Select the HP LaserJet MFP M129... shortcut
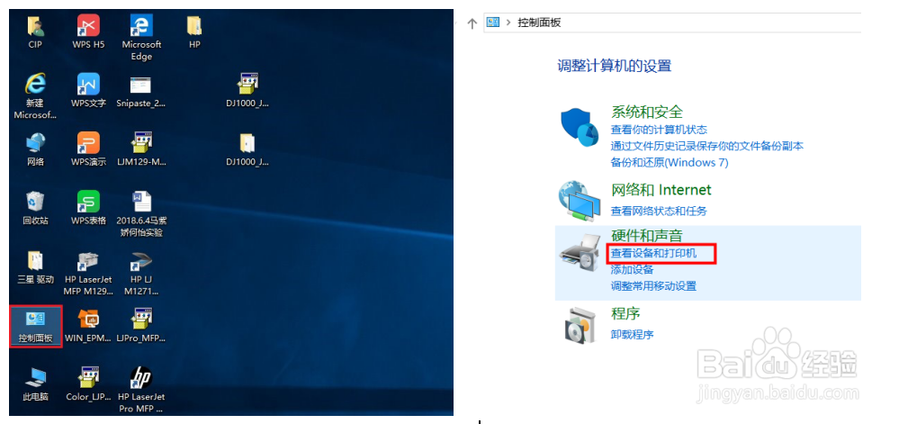Screen dimensions: 908x424 point(88,274)
